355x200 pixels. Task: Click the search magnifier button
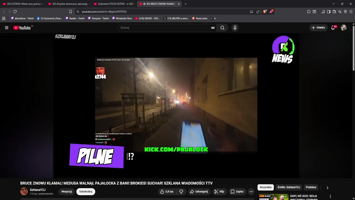pos(222,28)
